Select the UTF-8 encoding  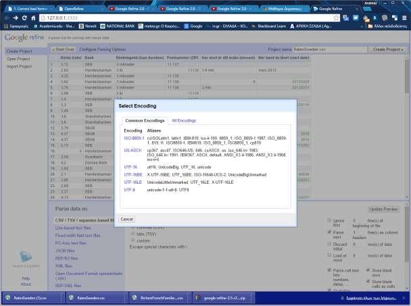130,190
